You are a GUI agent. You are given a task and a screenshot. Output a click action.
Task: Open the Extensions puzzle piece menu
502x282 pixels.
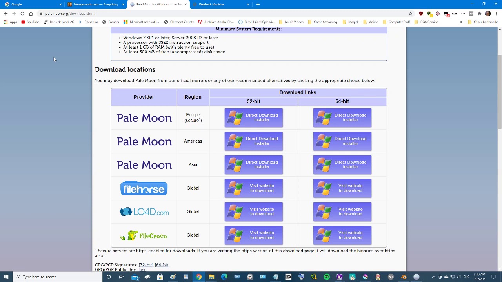pyautogui.click(x=479, y=14)
